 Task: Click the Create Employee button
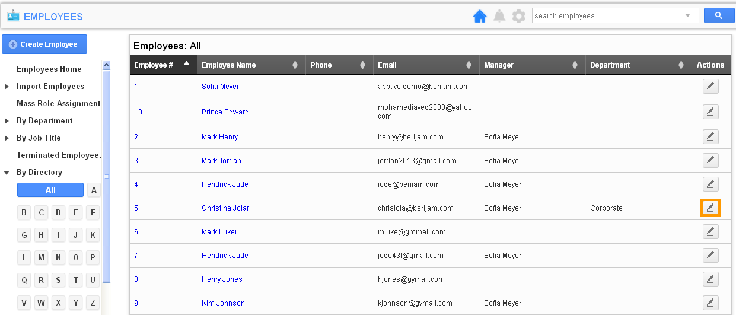44,44
